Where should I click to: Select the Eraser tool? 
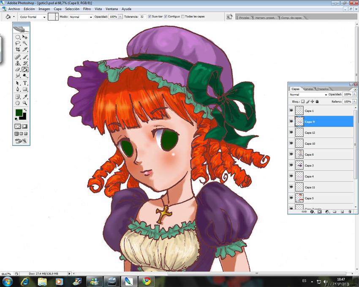(18, 69)
